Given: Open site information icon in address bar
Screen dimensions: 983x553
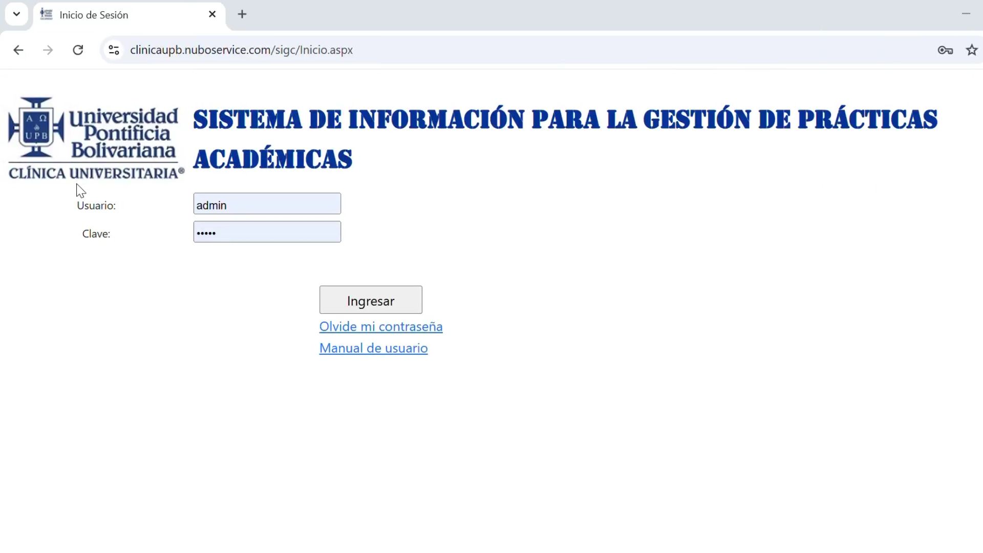Looking at the screenshot, I should pyautogui.click(x=114, y=50).
